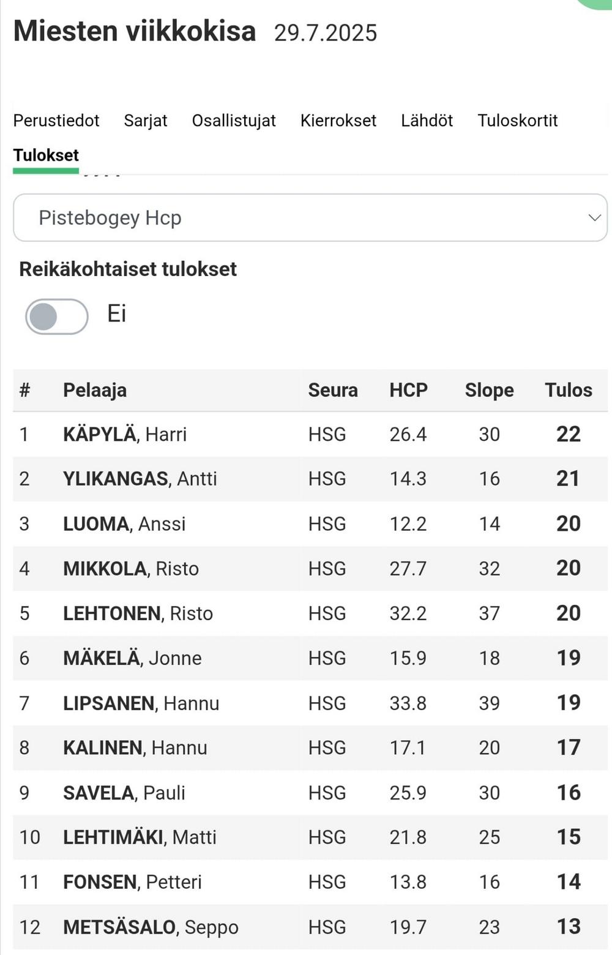Click the Slope column header
Screen dimensions: 612x955
(490, 390)
